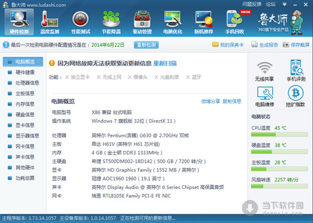This screenshot has width=313, height=223.
Task: Launch 无线共享 WiFi sharing tool
Action: coord(264,71)
